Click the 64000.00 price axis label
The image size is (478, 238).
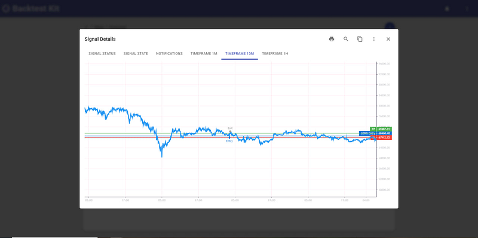384,148
